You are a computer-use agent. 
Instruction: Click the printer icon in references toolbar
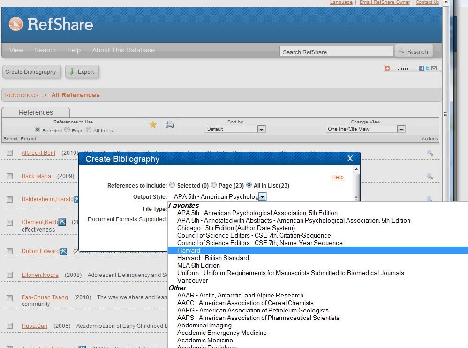(x=170, y=125)
